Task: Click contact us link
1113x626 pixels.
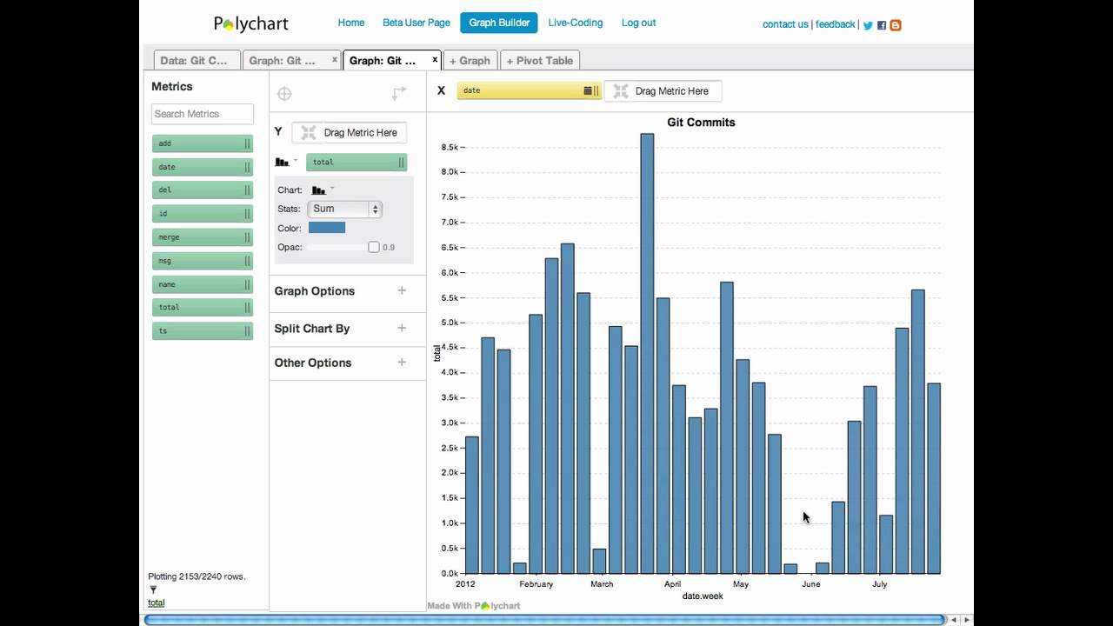Action: [785, 24]
